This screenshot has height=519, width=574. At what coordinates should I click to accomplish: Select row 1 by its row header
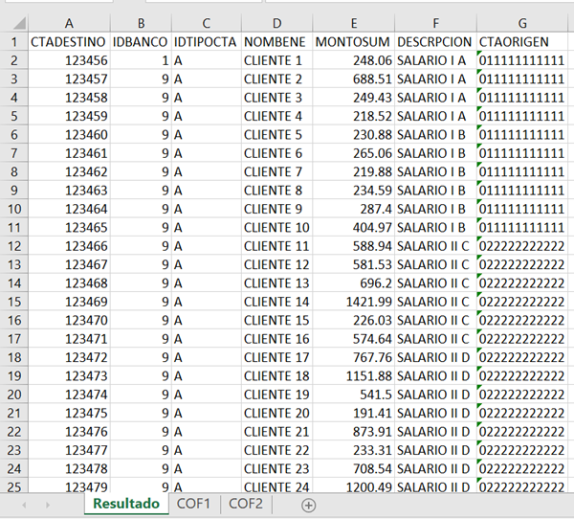coord(13,42)
